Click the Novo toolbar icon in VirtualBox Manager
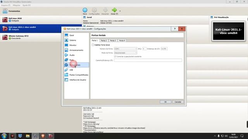Image resolution: width=248 pixels, height=139 pixels. (x=85, y=11)
